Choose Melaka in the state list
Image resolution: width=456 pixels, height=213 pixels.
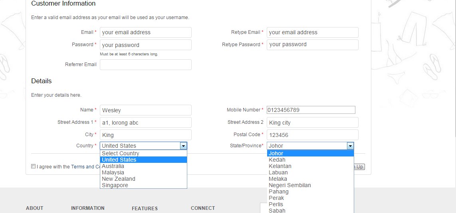coord(278,179)
